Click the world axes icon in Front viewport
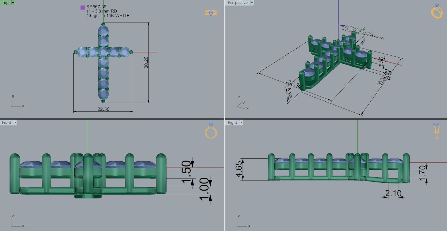 click(x=17, y=221)
